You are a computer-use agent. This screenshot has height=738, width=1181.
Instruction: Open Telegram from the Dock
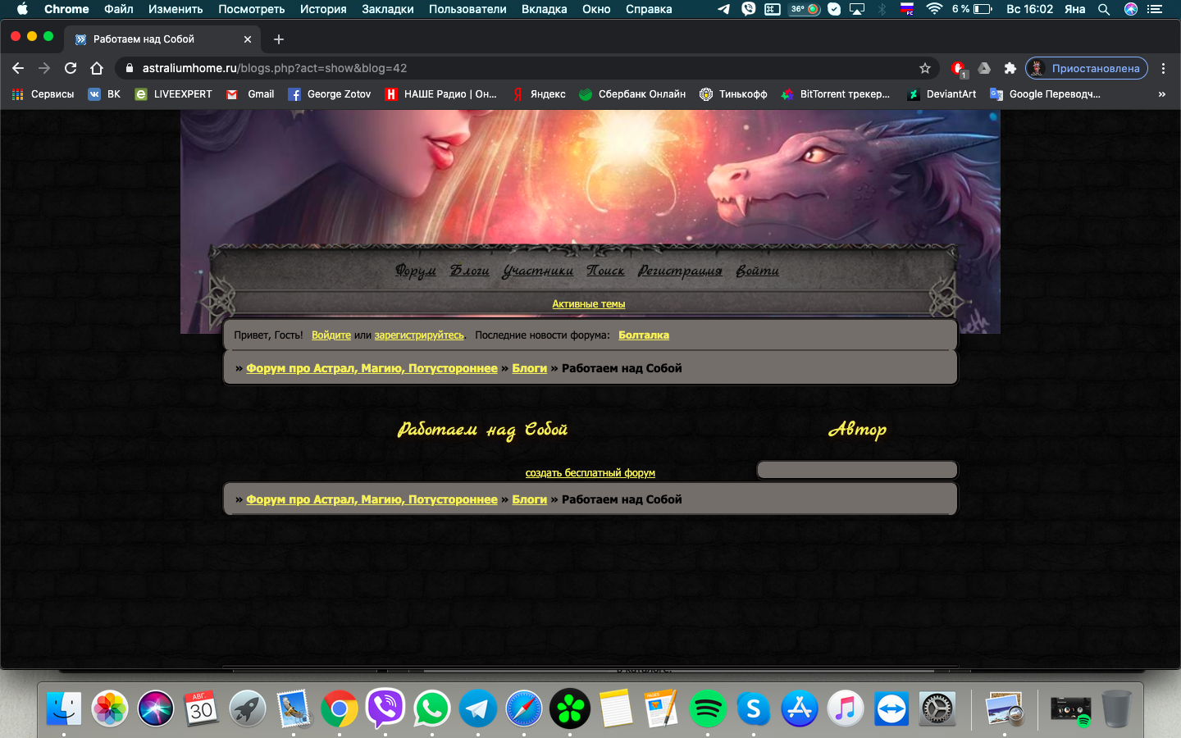[x=477, y=709]
